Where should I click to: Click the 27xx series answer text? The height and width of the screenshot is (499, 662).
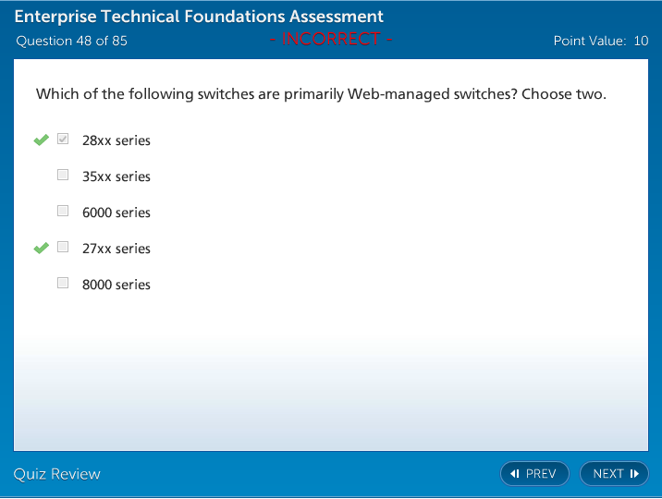pyautogui.click(x=116, y=249)
